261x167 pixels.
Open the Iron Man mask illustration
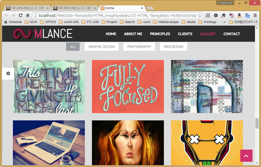(x=207, y=143)
